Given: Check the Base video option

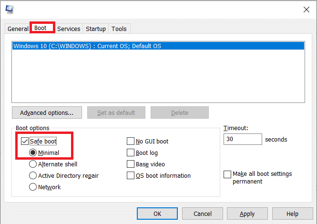Looking at the screenshot, I should pos(131,164).
